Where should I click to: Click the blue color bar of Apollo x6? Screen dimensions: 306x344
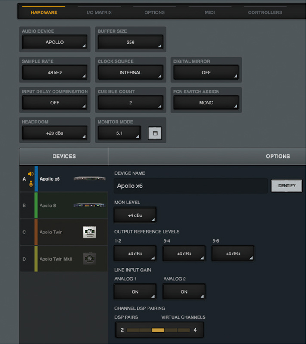(36, 179)
